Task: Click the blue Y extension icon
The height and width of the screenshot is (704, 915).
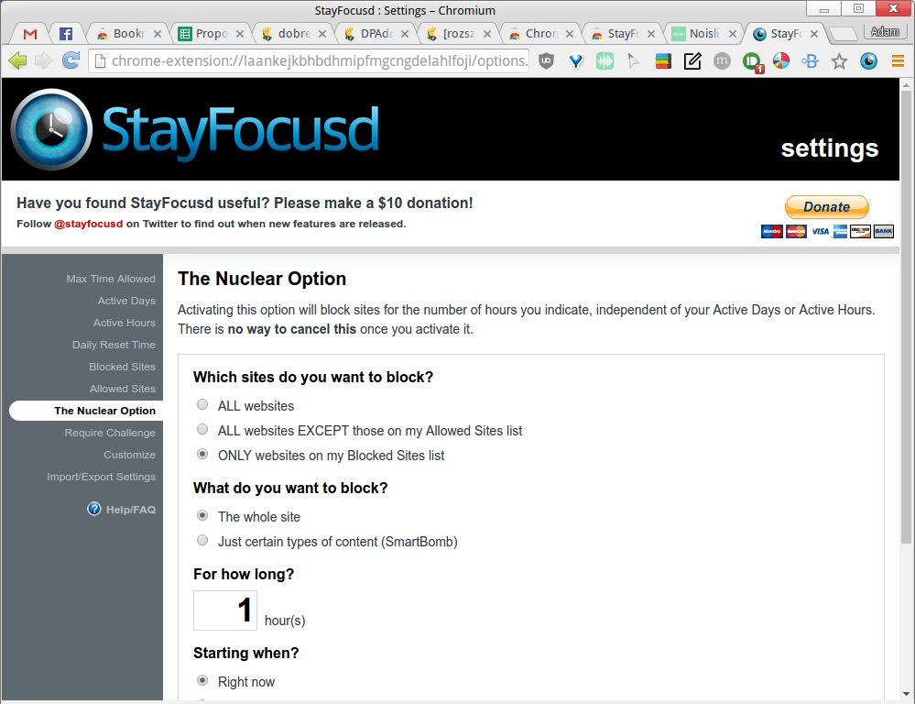Action: click(x=576, y=60)
